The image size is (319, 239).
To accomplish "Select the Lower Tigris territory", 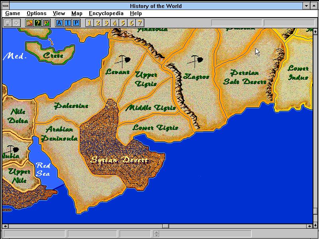I will (156, 127).
